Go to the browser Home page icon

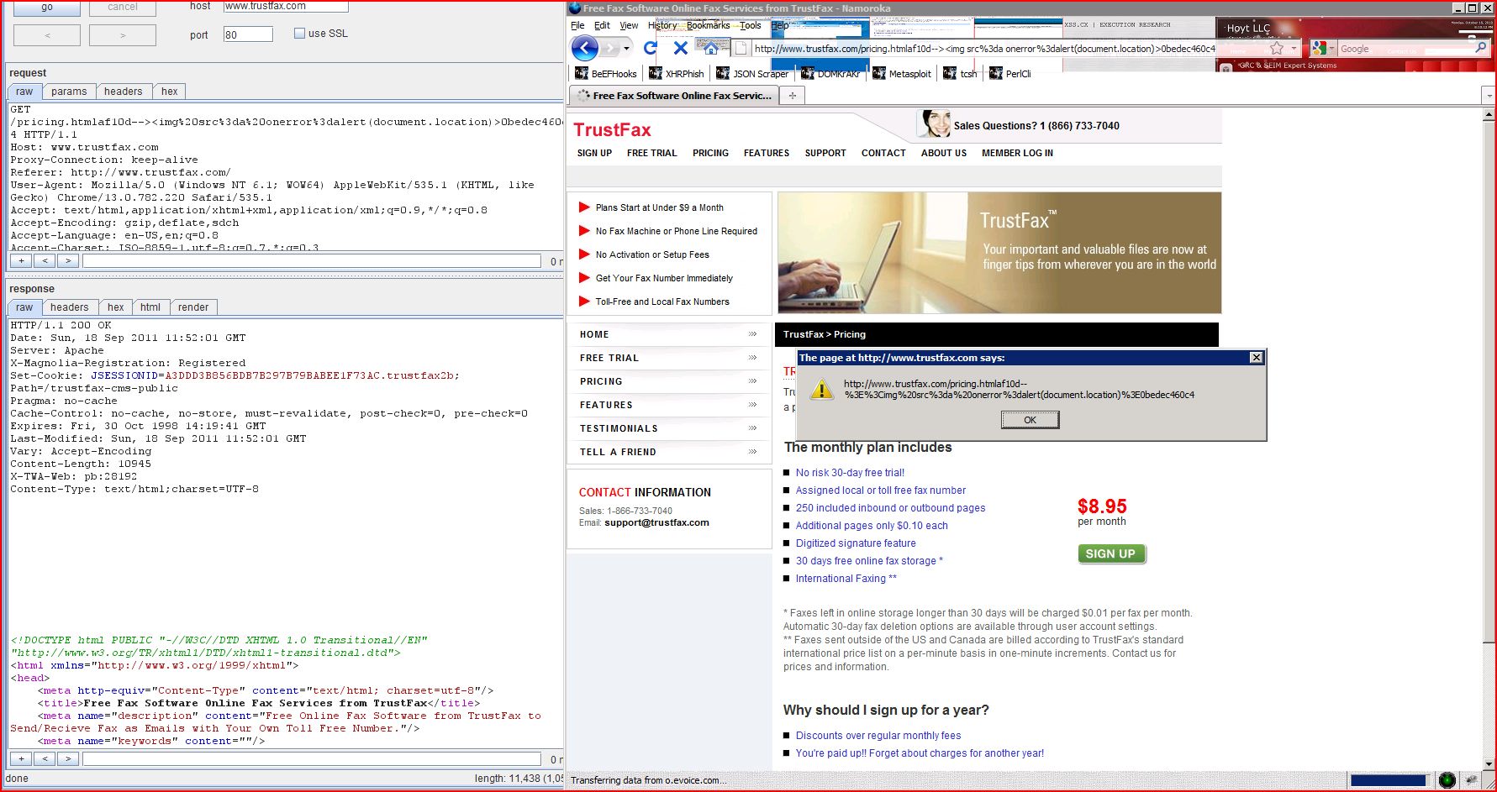pos(711,47)
